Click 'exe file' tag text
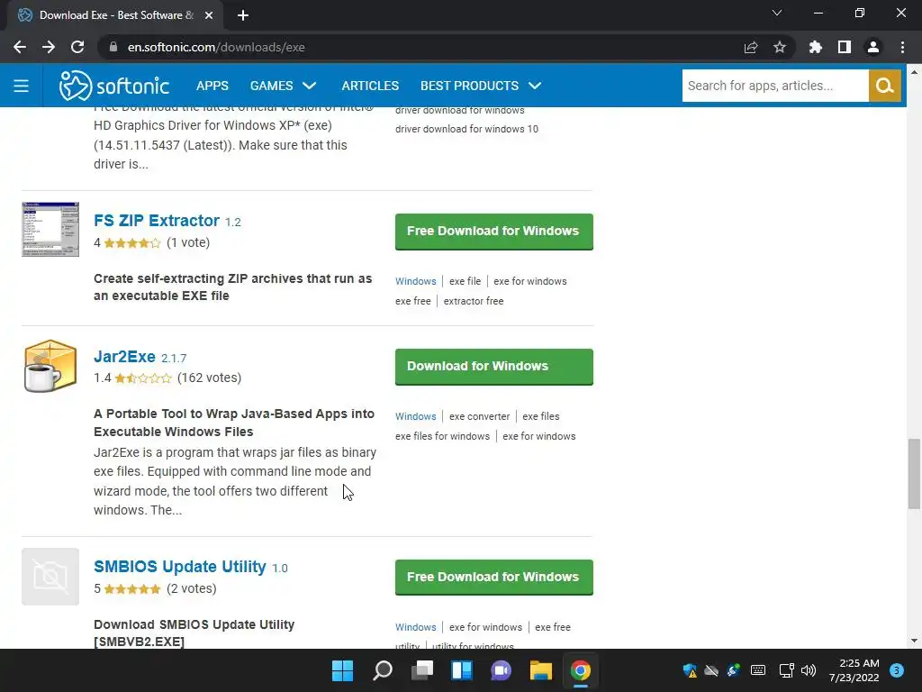Screen dimensions: 922x692 pyautogui.click(x=466, y=281)
